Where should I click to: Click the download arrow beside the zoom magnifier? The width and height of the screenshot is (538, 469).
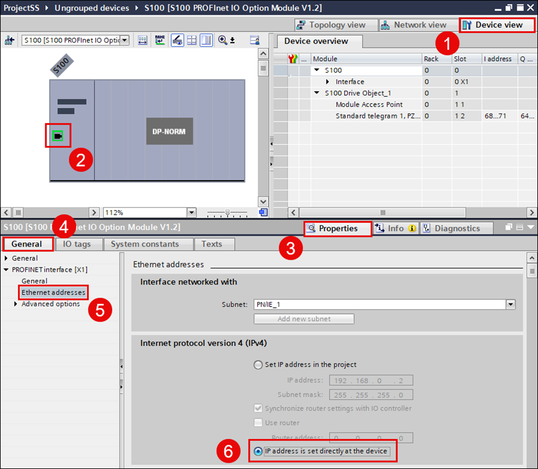pos(233,41)
